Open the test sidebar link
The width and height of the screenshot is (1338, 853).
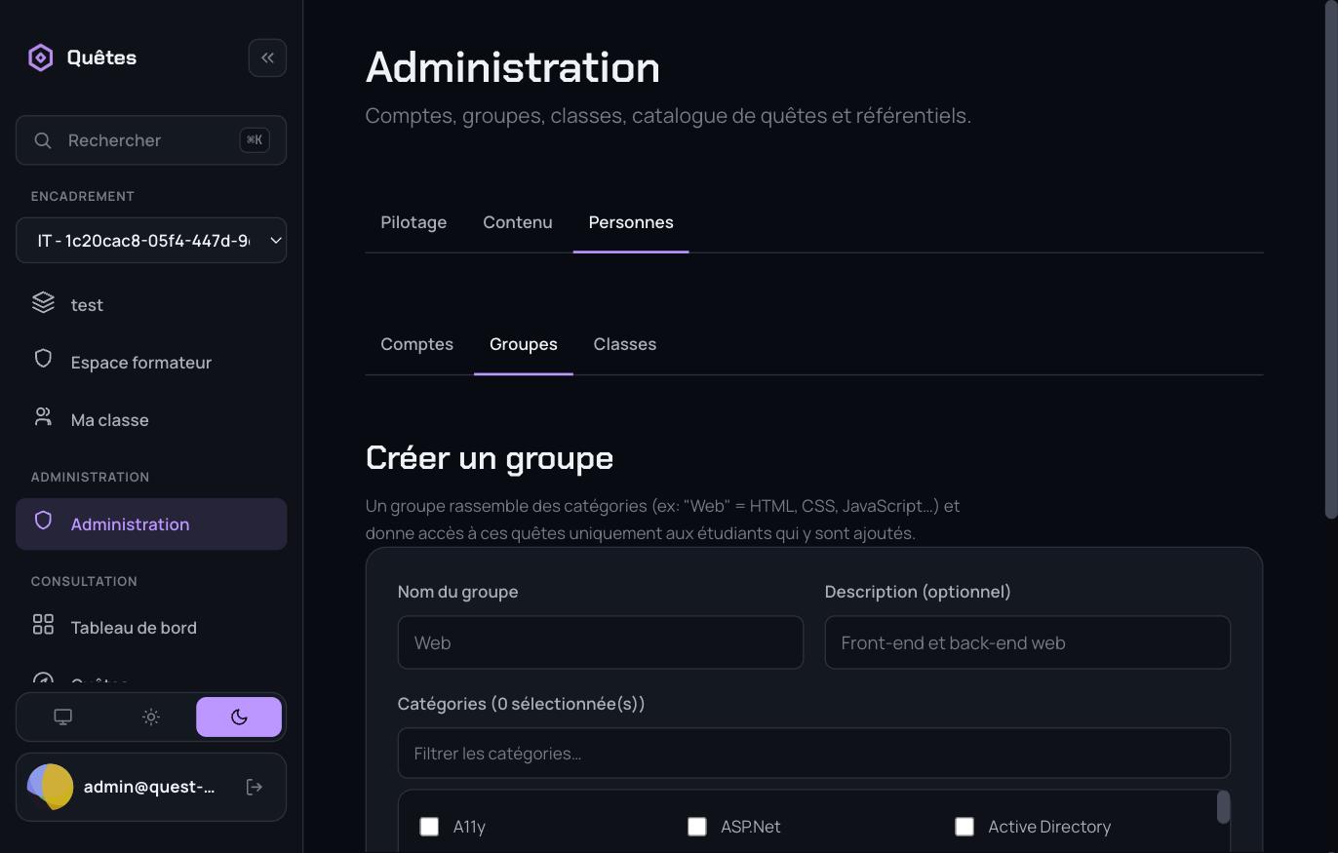pyautogui.click(x=151, y=304)
